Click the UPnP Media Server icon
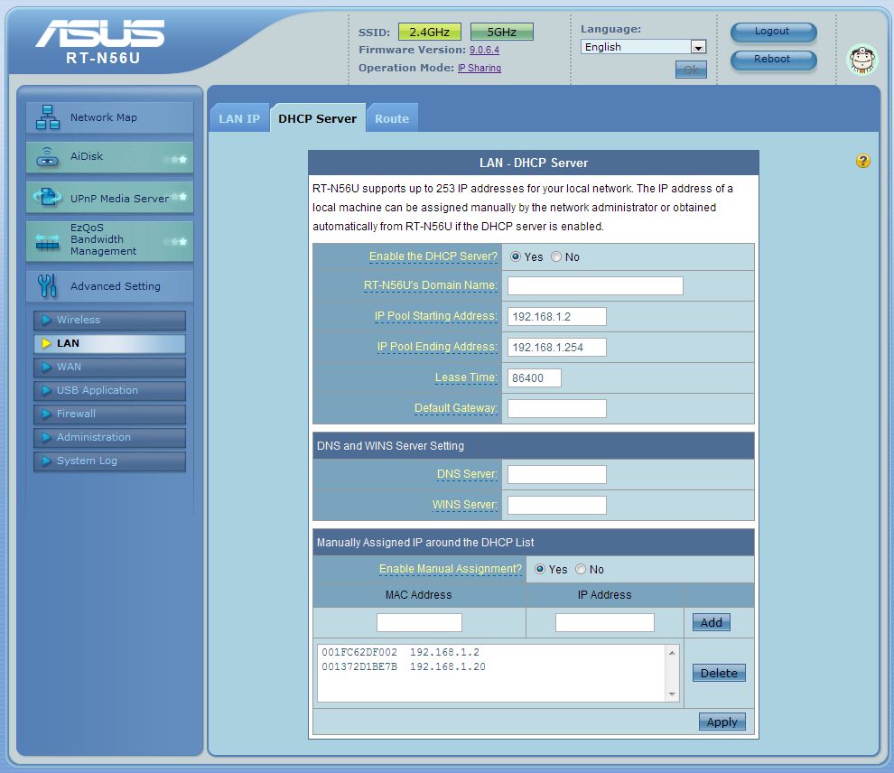Screen dimensions: 894x773 click(x=48, y=198)
